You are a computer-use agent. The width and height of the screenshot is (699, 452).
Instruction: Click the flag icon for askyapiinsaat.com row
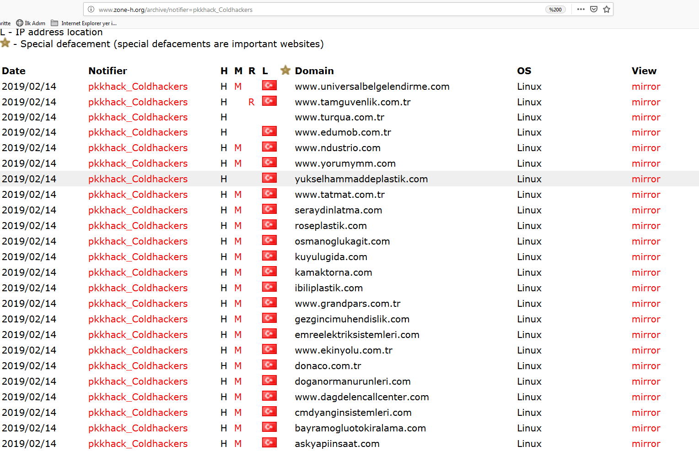[269, 443]
